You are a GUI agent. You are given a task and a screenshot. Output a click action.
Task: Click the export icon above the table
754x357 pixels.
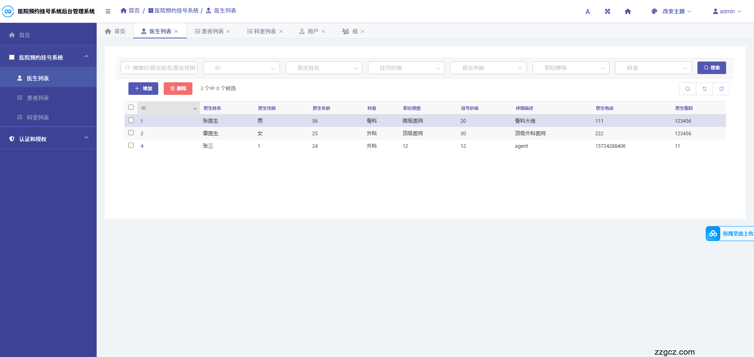click(721, 89)
